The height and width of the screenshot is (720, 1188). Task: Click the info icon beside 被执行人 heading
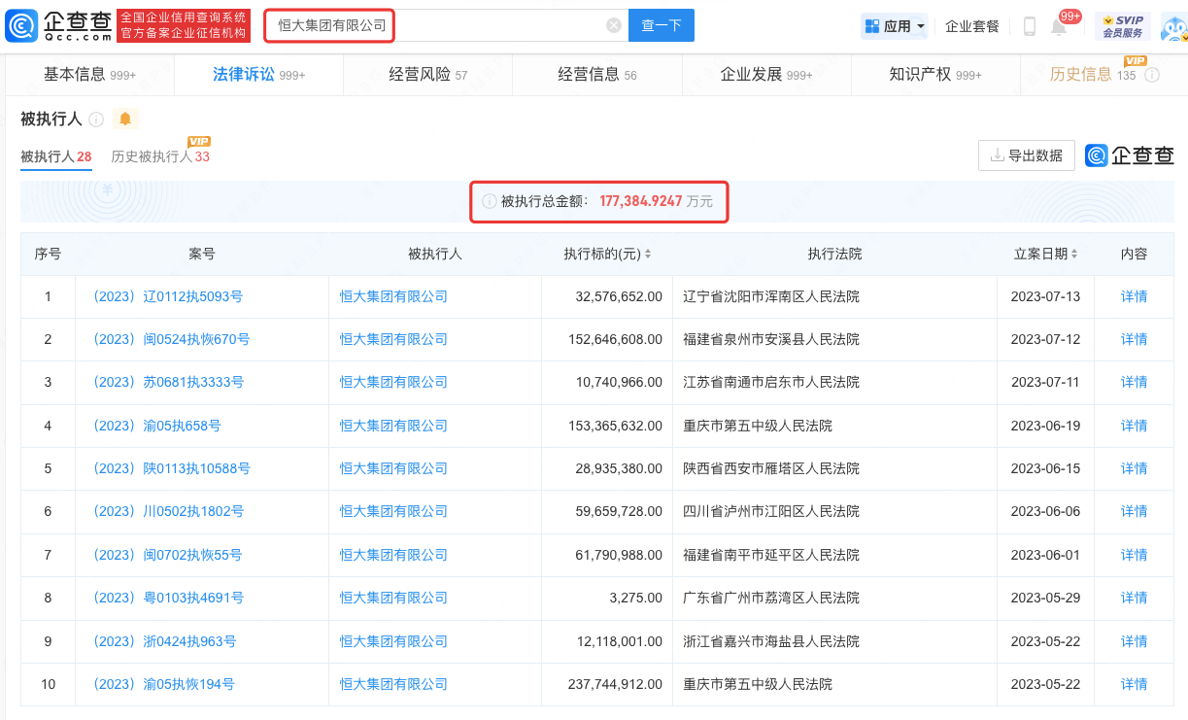tap(96, 120)
